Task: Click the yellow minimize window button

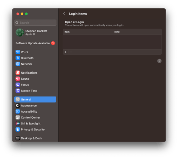Action: 22,14
